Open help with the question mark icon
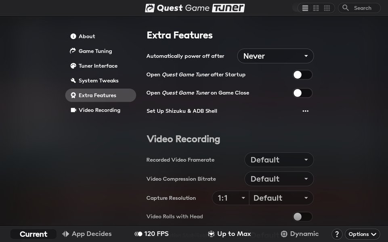 (x=337, y=234)
